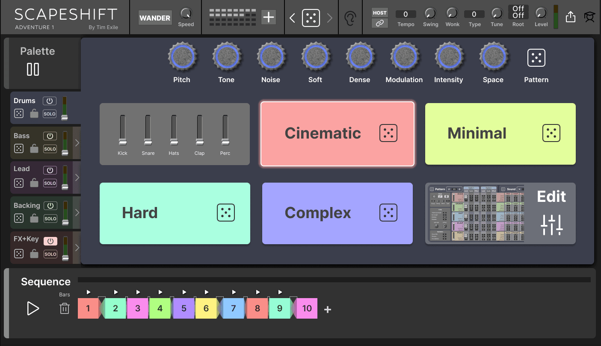Screen dimensions: 601x346
Task: Randomize the Backing track with its dice icon
Action: click(x=19, y=218)
